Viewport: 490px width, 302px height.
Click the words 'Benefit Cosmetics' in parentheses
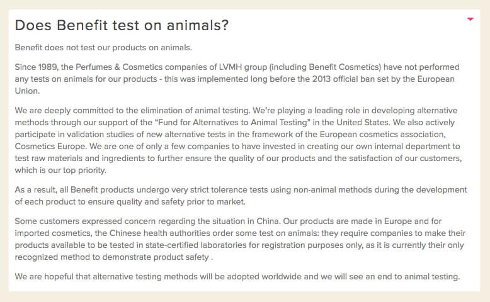coord(344,67)
